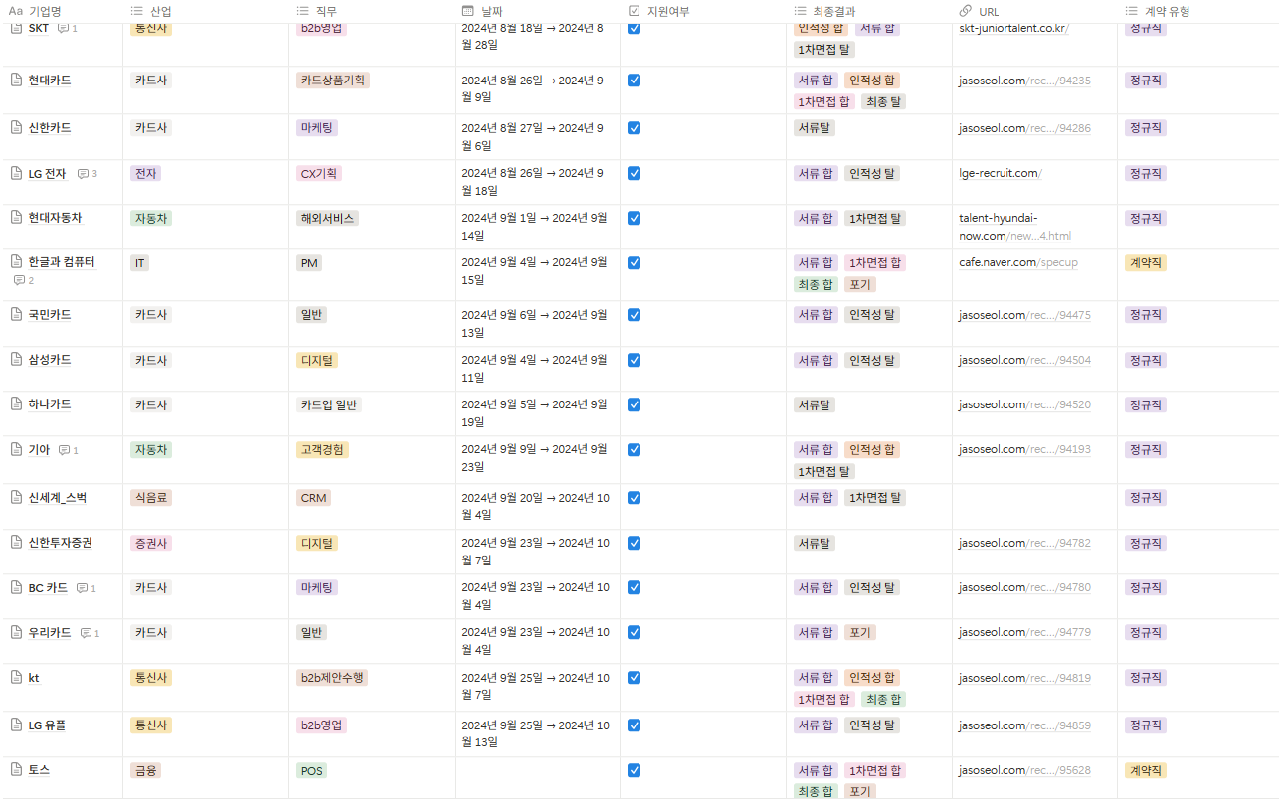Click the BC 카드 page icon
The image size is (1279, 806).
tap(16, 587)
